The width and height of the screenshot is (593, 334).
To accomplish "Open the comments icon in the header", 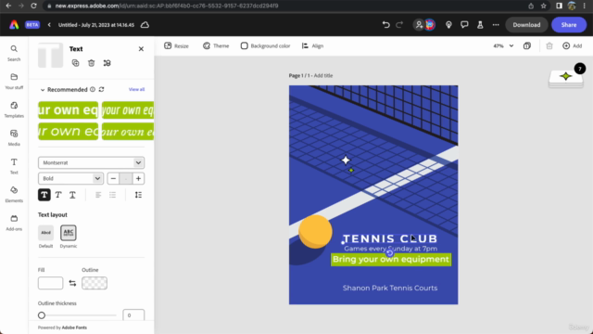I will pos(464,25).
